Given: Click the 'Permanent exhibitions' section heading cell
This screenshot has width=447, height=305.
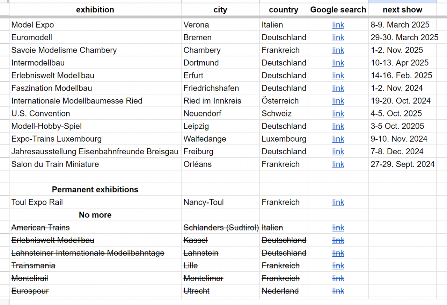Looking at the screenshot, I should pos(95,190).
